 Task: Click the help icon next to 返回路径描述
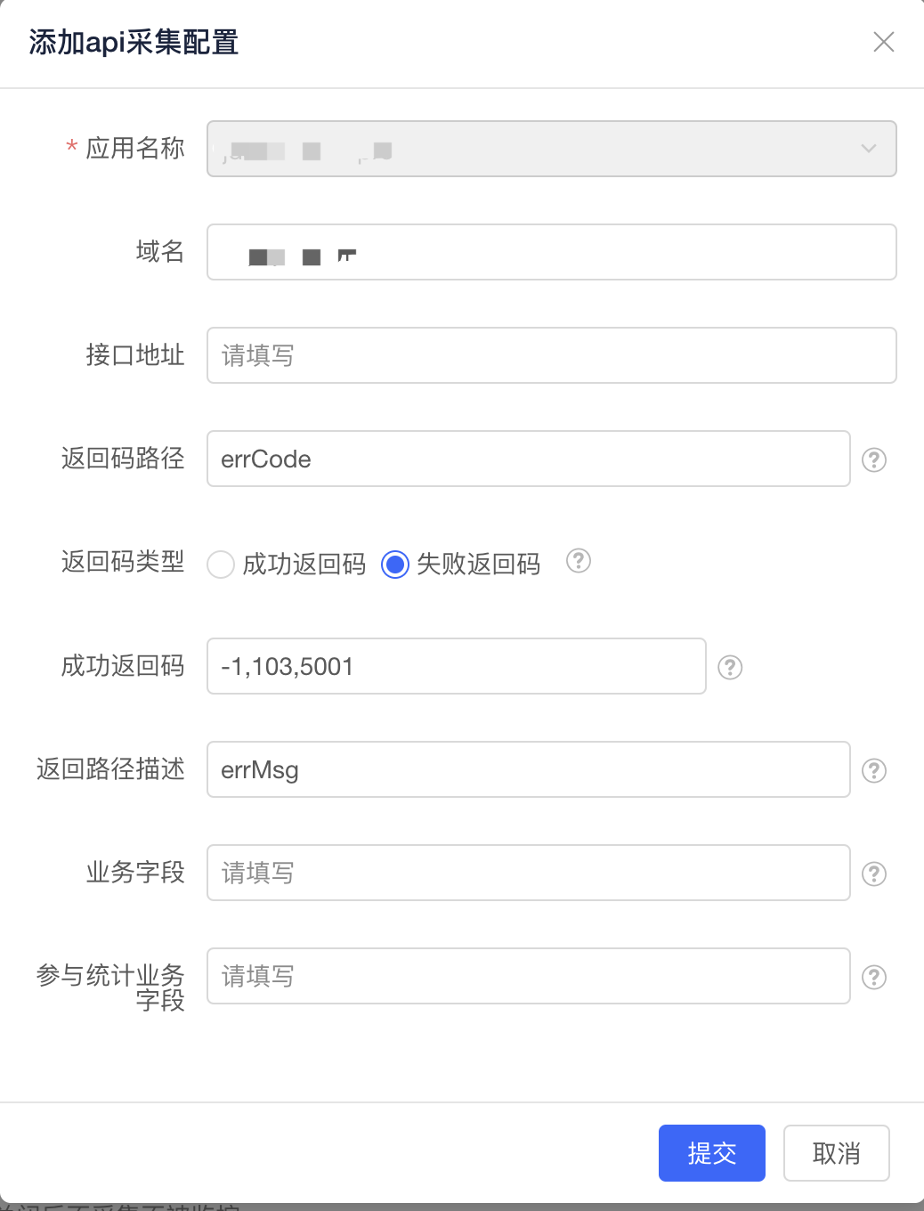point(874,770)
